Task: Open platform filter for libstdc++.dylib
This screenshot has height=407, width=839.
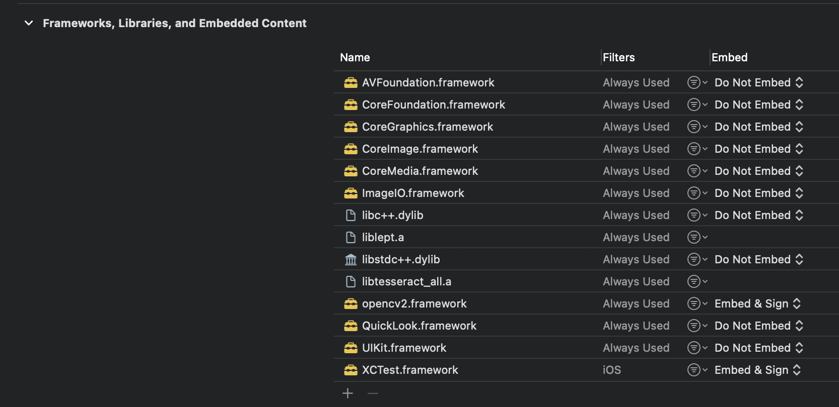Action: [x=697, y=259]
